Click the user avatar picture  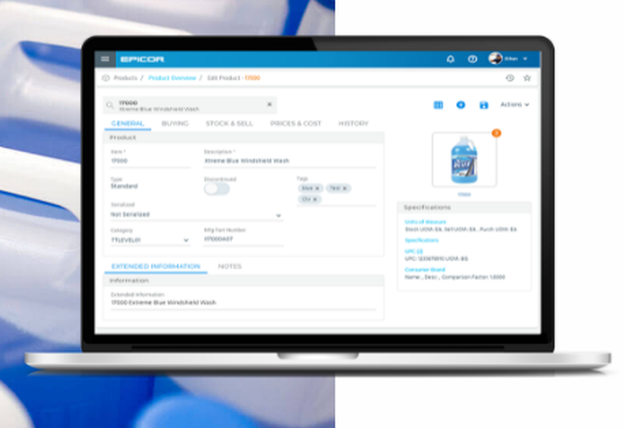(495, 59)
